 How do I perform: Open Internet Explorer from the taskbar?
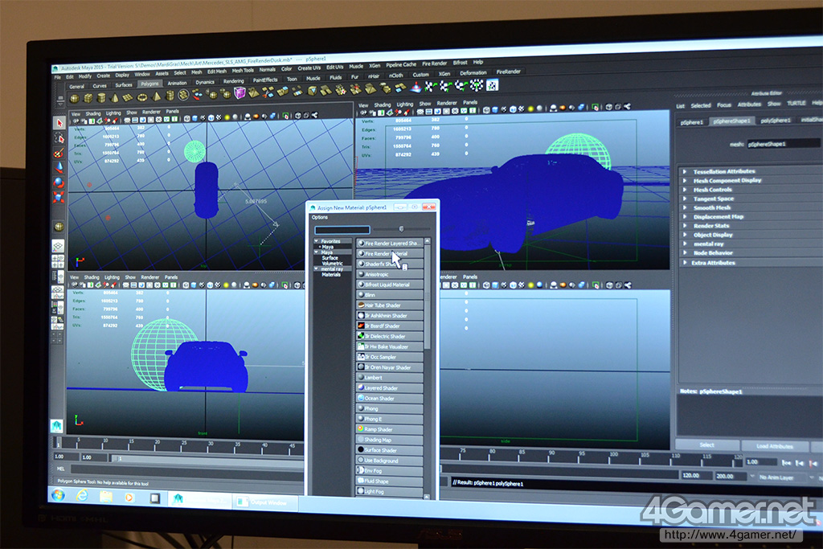(82, 496)
